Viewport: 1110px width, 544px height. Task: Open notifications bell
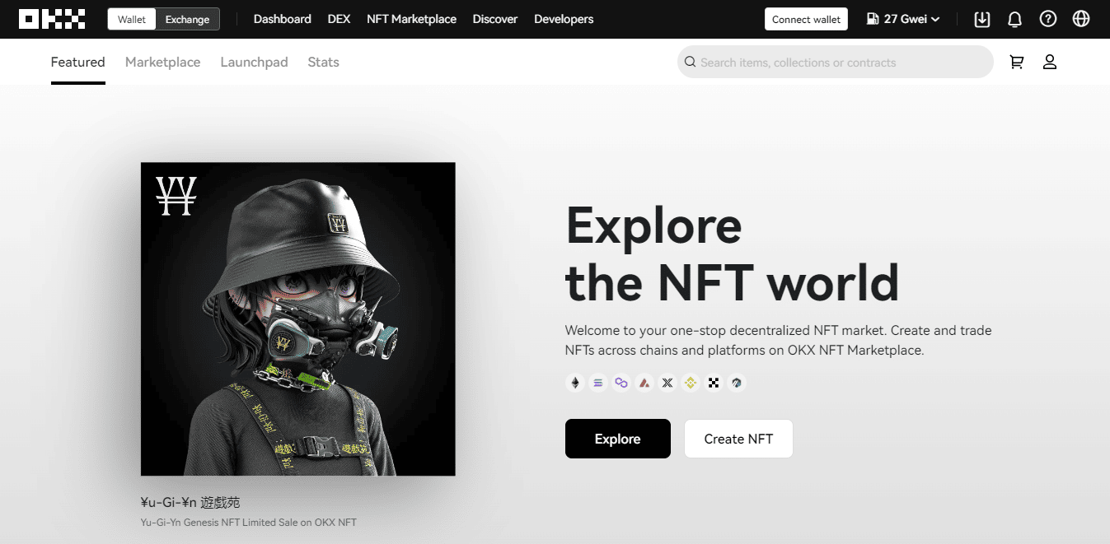pyautogui.click(x=1014, y=19)
